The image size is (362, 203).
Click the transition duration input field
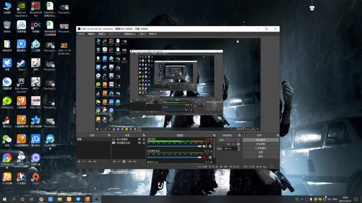pyautogui.click(x=230, y=149)
